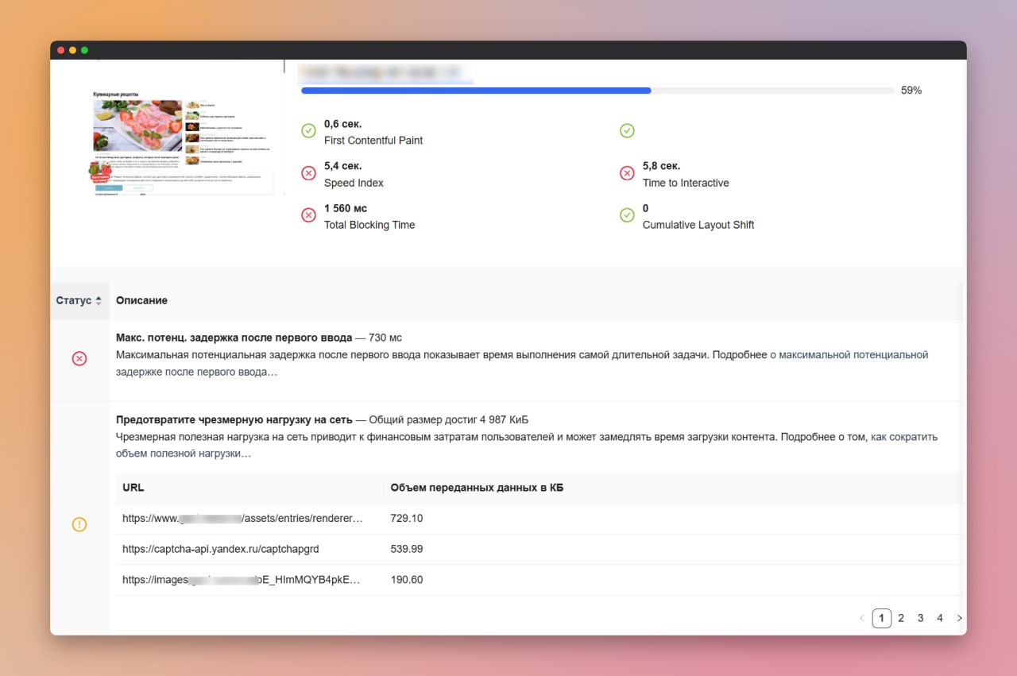Click the yellow warning status icon for network payload row

[x=79, y=524]
